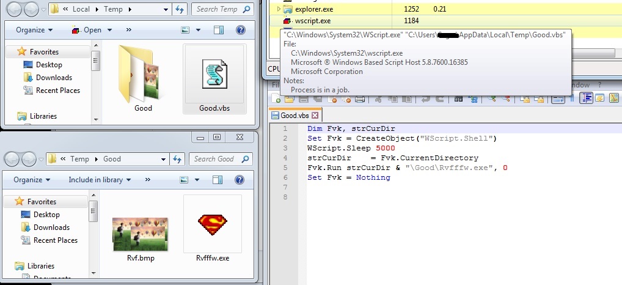This screenshot has width=622, height=285.
Task: Refresh the Temp folder window
Action: tap(179, 9)
